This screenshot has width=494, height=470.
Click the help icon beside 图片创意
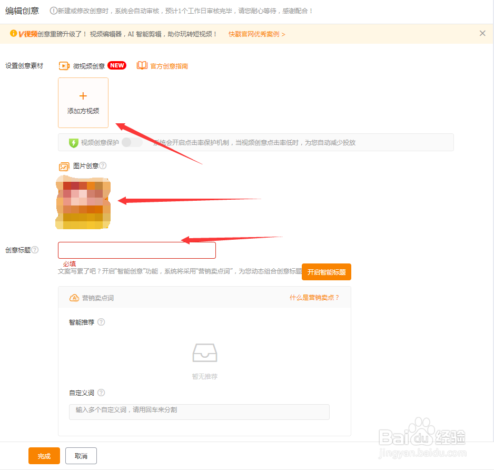point(103,165)
